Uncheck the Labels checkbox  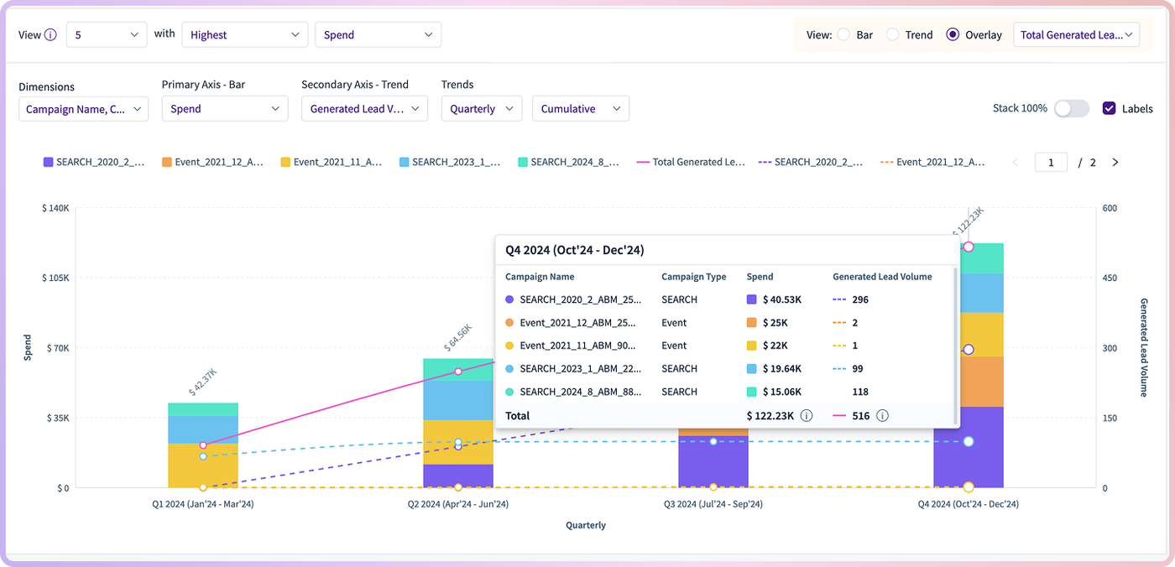pos(1110,108)
